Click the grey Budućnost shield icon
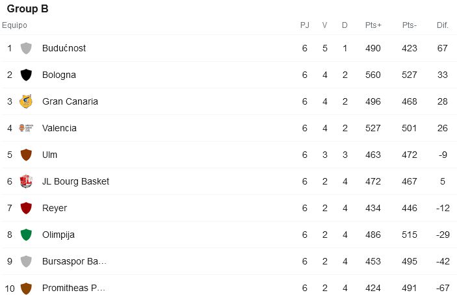 [x=26, y=48]
